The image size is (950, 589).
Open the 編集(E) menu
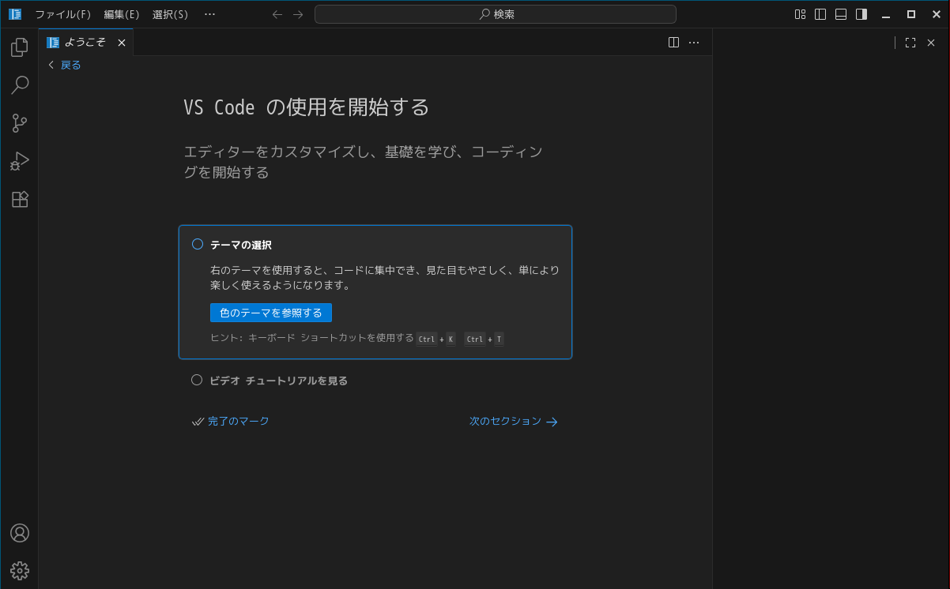[122, 14]
